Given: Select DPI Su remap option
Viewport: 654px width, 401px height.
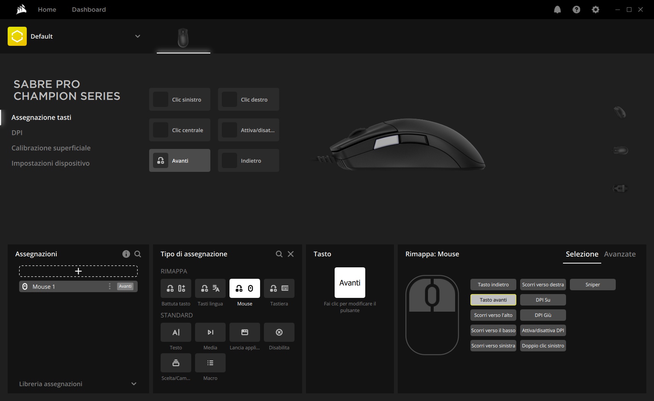Looking at the screenshot, I should tap(543, 300).
